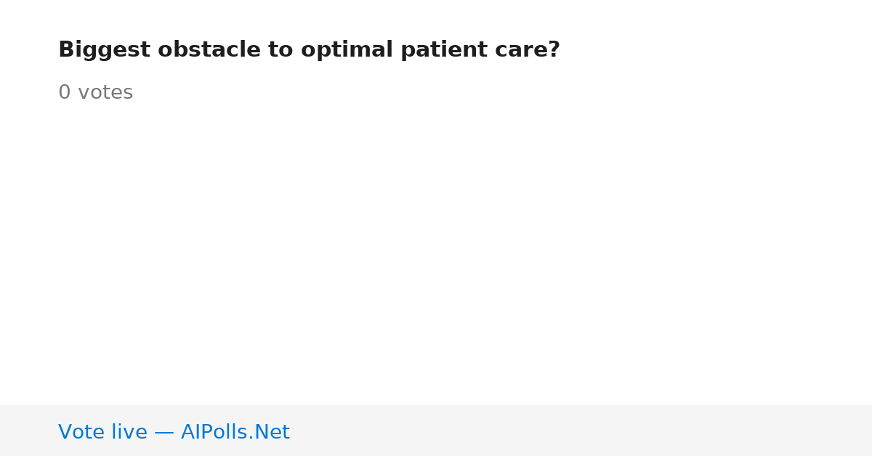Select the 0 votes counter text
872x456 pixels.
(95, 93)
